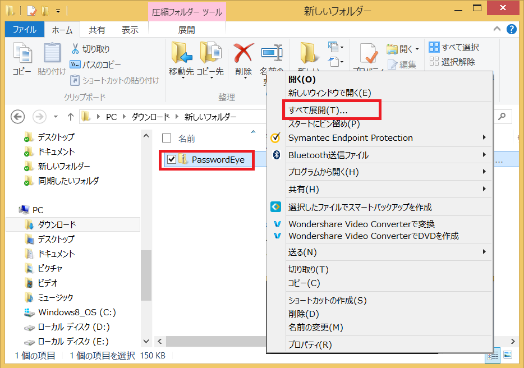
Task: Switch to the 表示 tab
Action: 130,30
